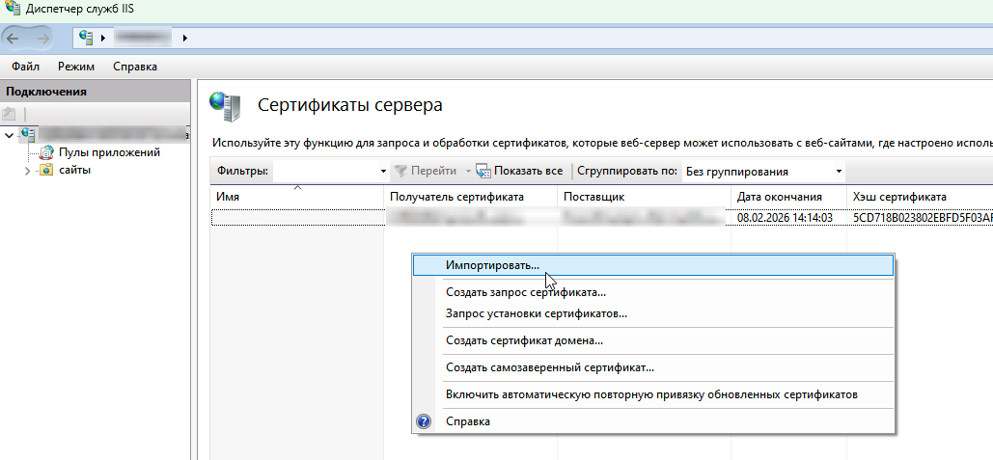Click the back navigation arrow
993x460 pixels.
coord(14,38)
